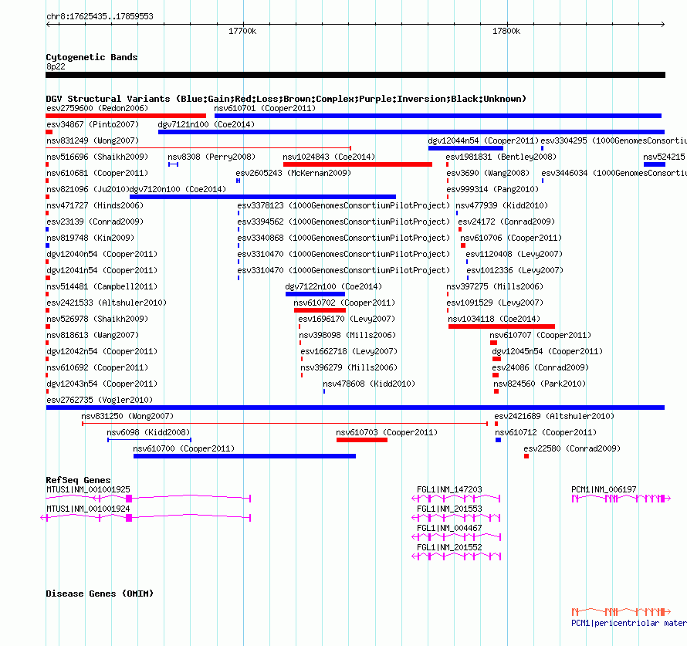
Task: Click the esv34867 (Pinto2007) label
Action: [x=93, y=124]
